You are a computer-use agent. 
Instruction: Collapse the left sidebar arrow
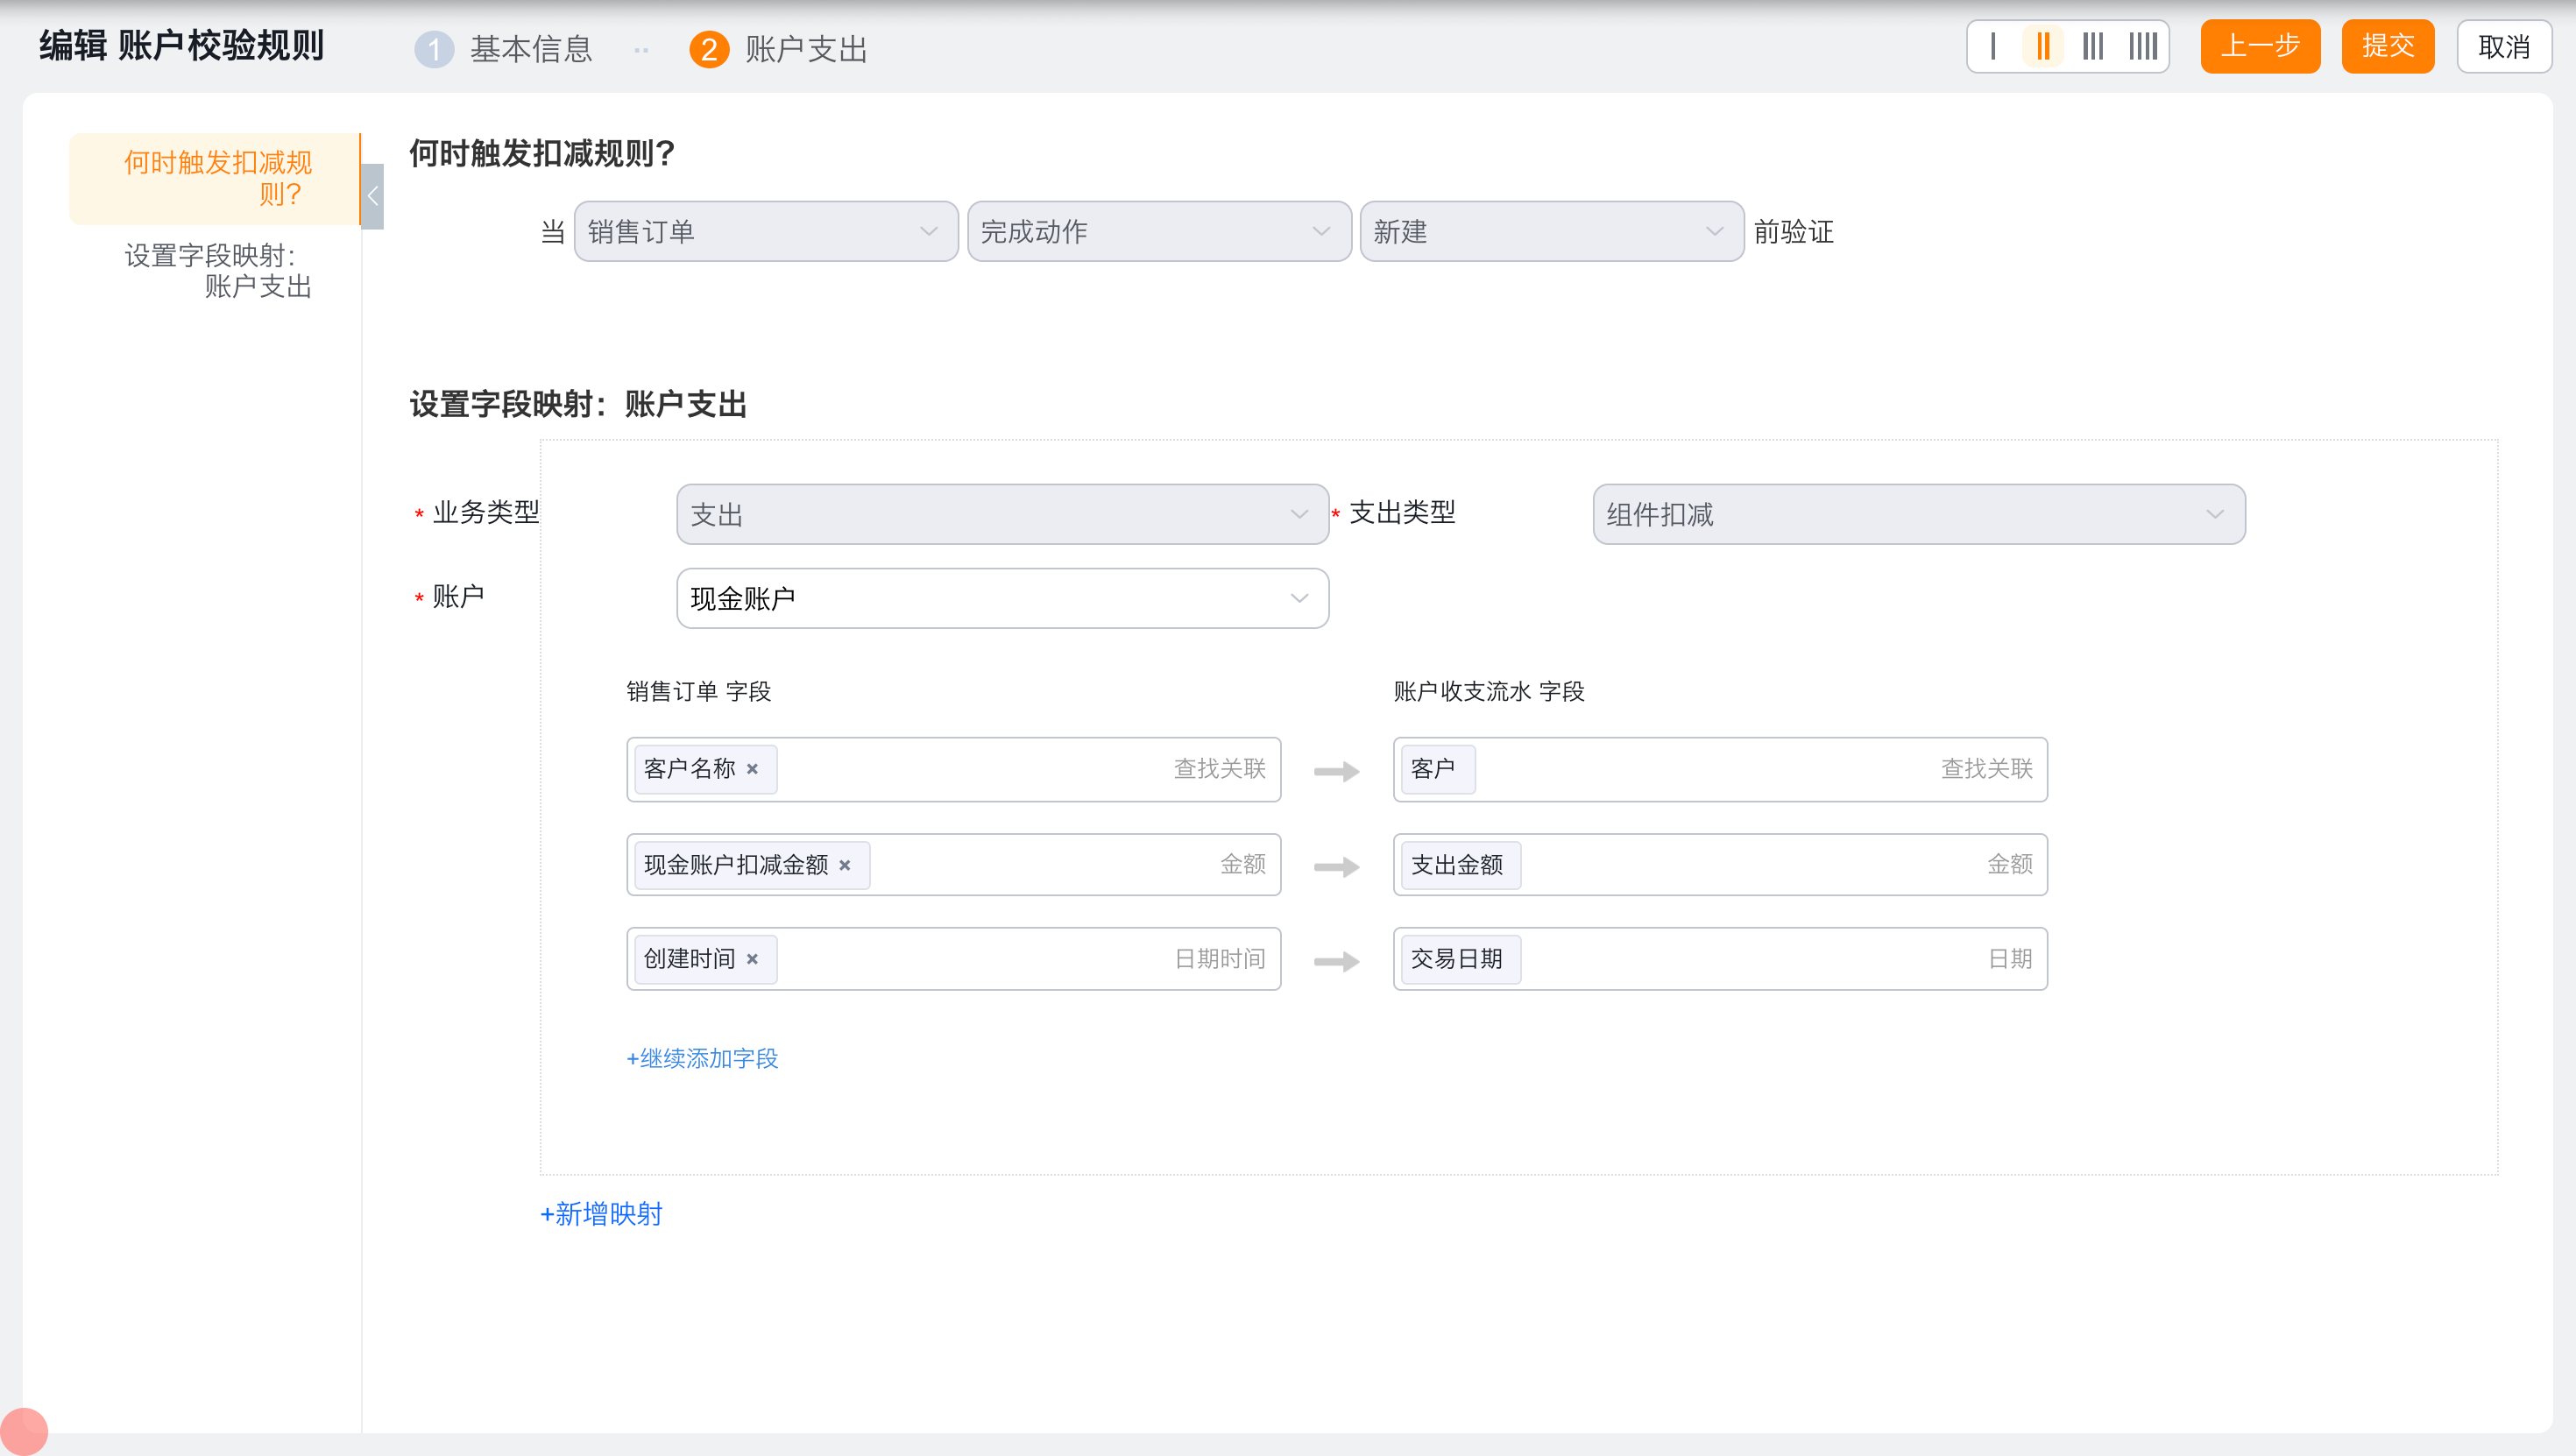[x=372, y=196]
